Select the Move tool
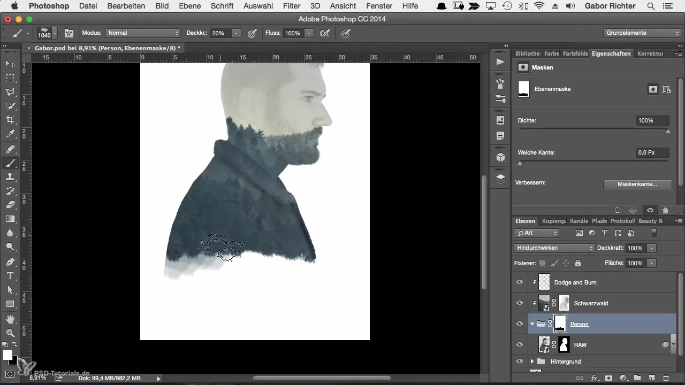The width and height of the screenshot is (685, 385). click(10, 64)
